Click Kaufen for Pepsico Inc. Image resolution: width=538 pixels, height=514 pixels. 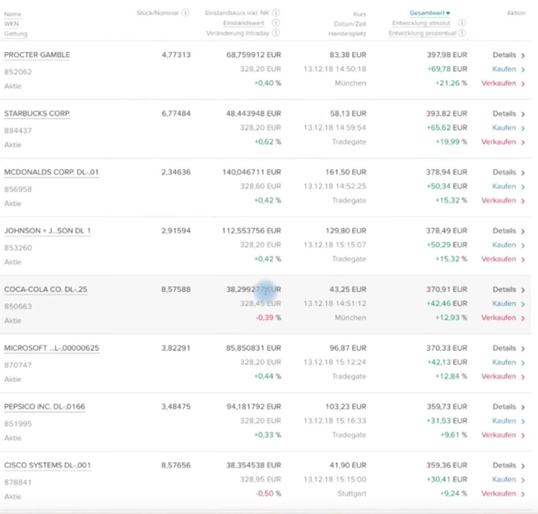(504, 421)
